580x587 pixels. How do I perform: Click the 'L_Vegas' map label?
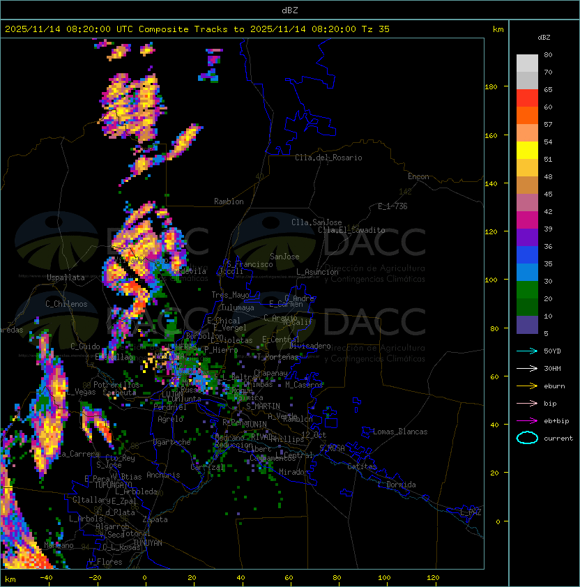point(81,392)
